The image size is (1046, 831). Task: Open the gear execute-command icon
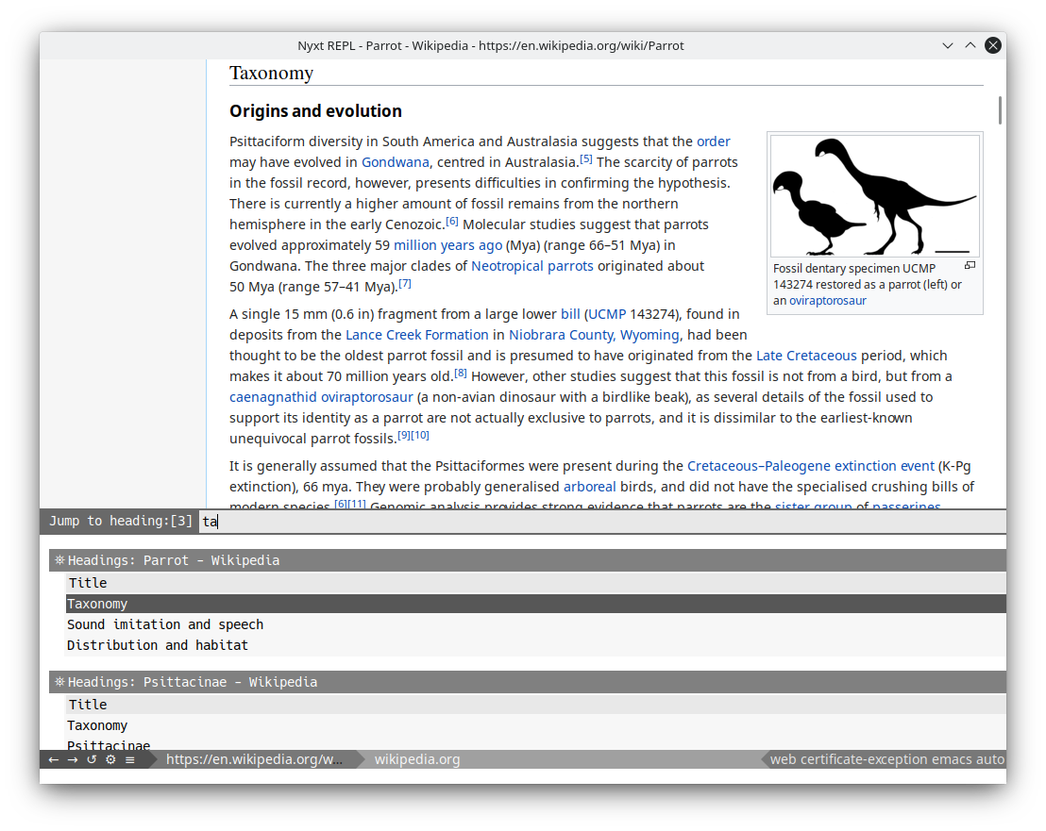click(x=110, y=759)
